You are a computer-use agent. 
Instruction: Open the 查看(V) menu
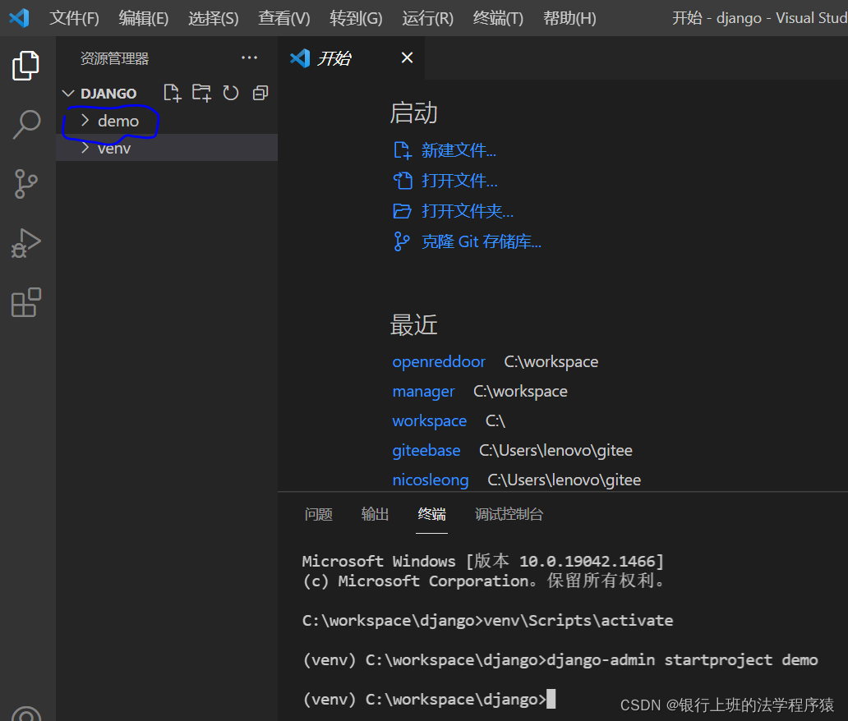(284, 18)
